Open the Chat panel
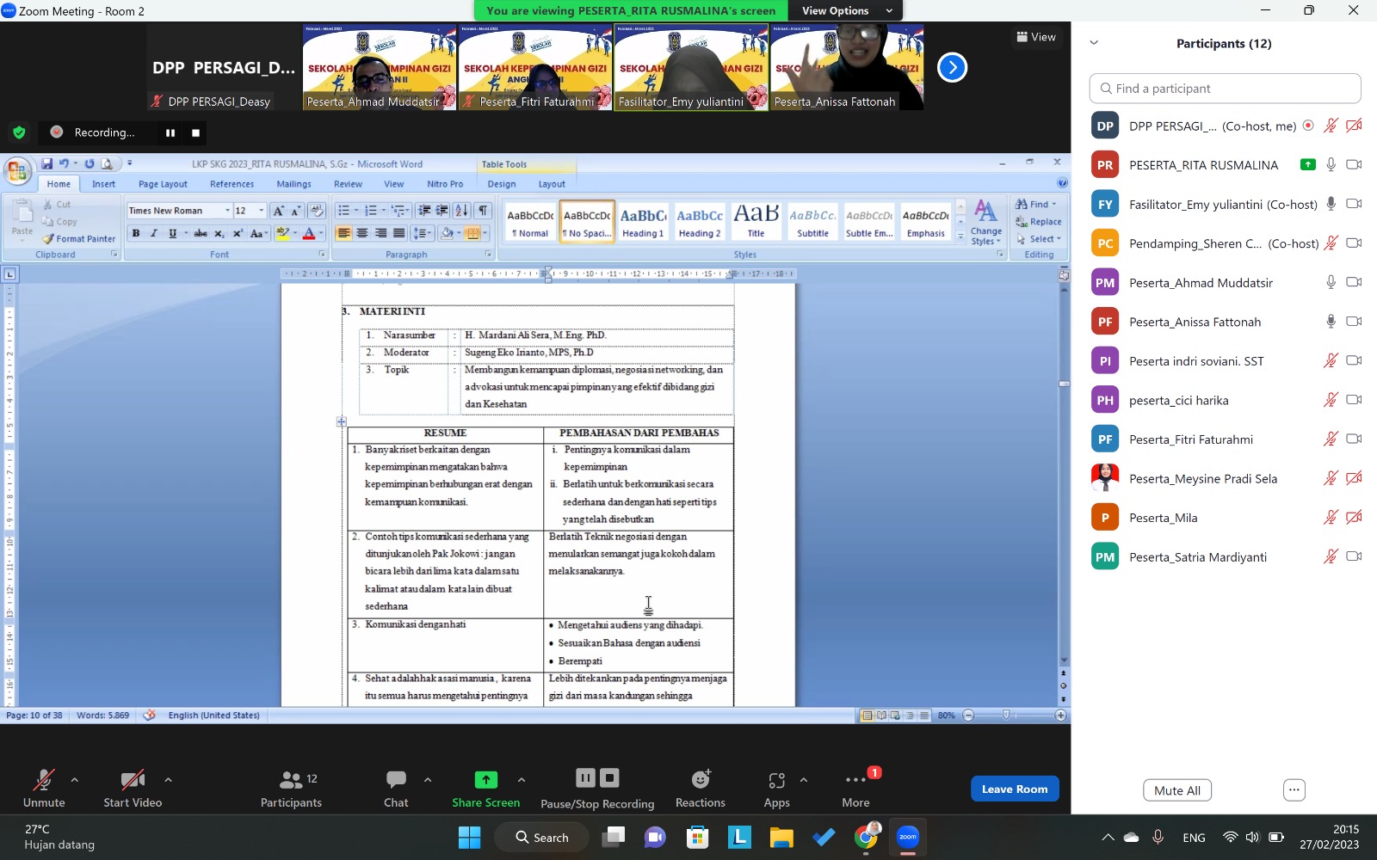 396,780
